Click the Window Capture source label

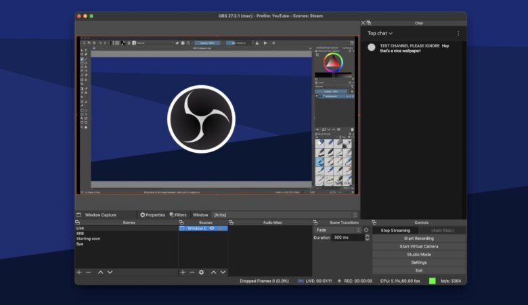coord(100,215)
